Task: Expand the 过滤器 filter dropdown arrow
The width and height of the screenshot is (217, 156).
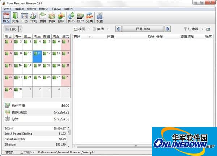Action: pos(202,29)
